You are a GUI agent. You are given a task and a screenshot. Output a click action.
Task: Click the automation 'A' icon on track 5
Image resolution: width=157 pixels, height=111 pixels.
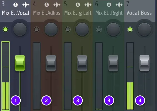pos(78,5)
